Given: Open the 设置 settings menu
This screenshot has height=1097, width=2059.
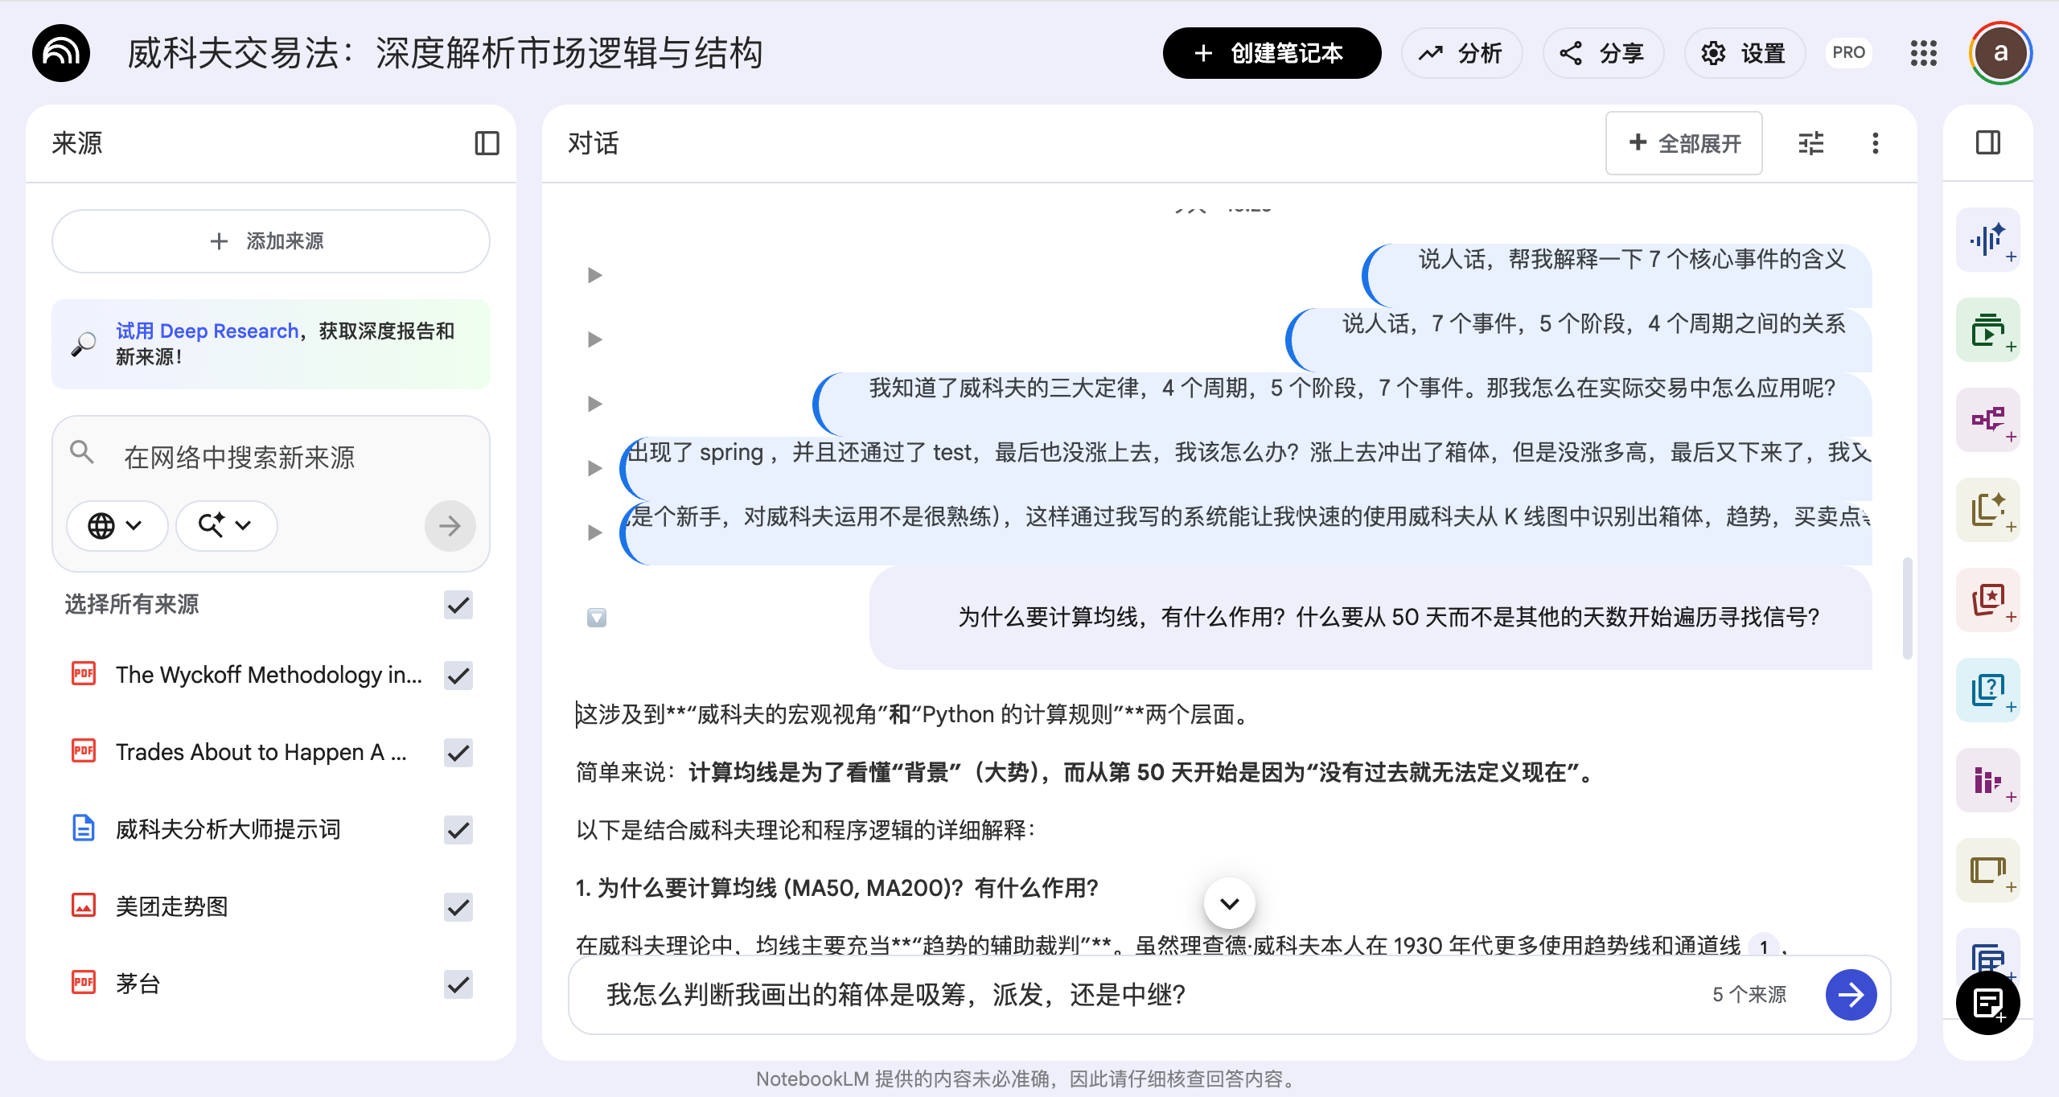Looking at the screenshot, I should pyautogui.click(x=1745, y=53).
